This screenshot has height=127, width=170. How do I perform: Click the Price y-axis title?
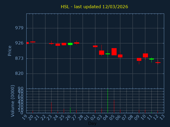click(10, 51)
